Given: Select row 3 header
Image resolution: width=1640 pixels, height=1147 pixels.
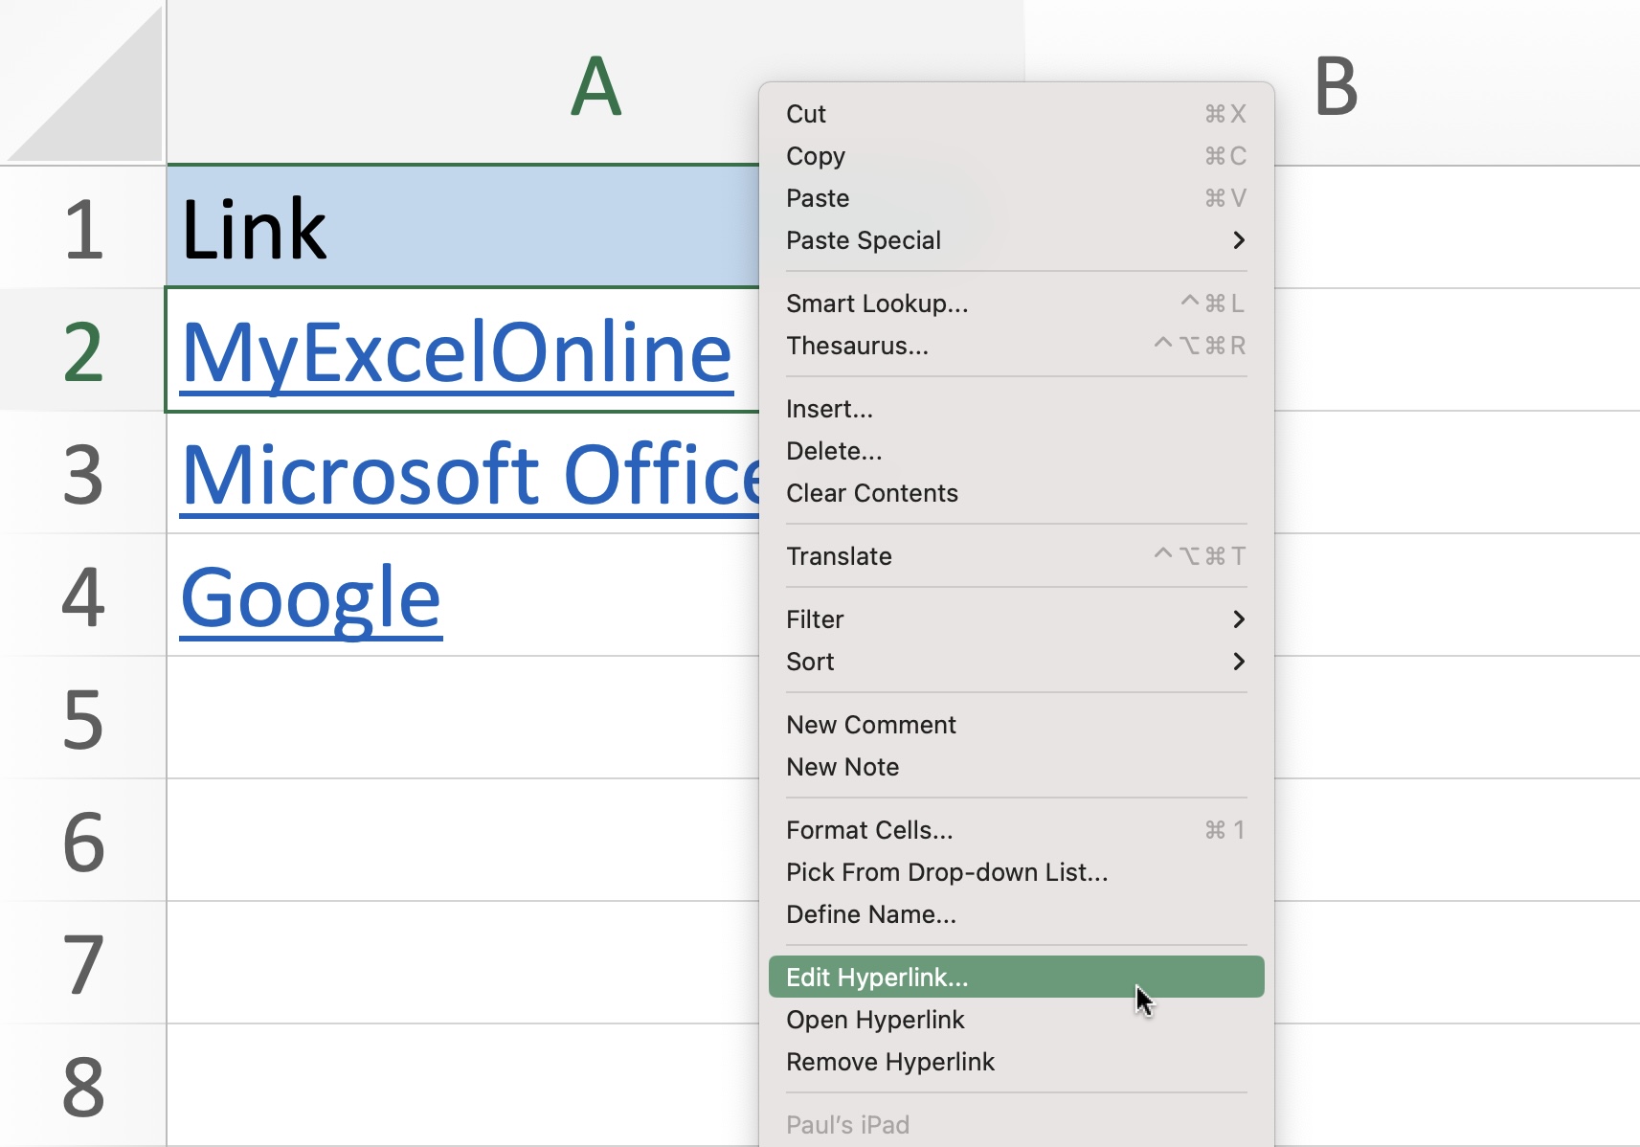Looking at the screenshot, I should 83,473.
